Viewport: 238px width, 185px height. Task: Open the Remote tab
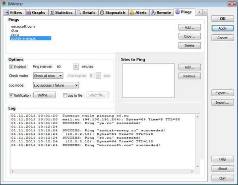pos(161,12)
